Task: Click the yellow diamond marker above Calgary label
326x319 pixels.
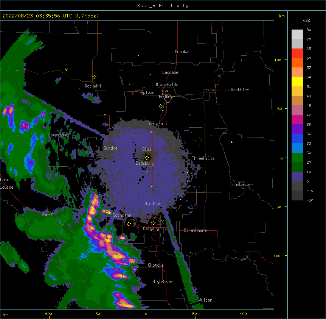Action: [x=153, y=223]
